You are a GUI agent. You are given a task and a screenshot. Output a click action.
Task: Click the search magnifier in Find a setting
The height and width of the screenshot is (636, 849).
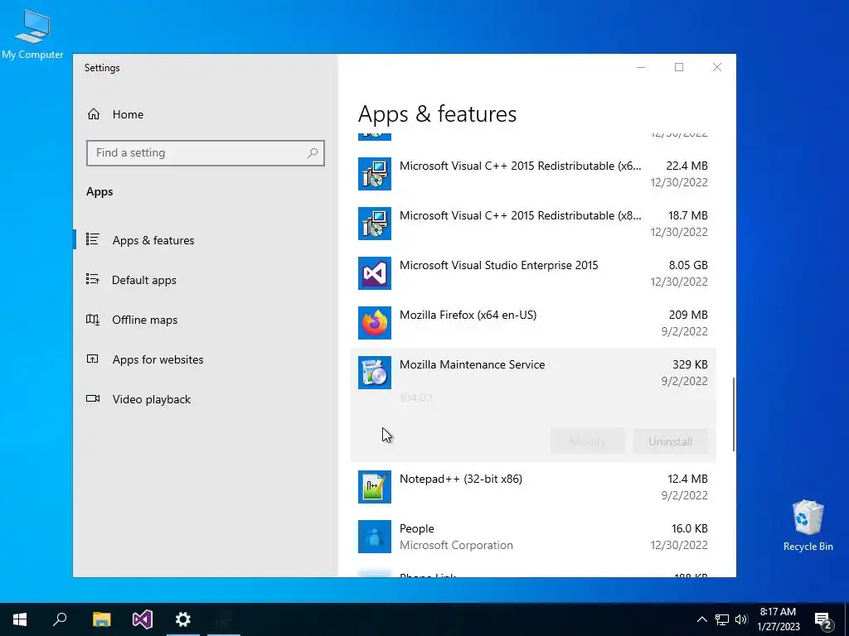313,153
